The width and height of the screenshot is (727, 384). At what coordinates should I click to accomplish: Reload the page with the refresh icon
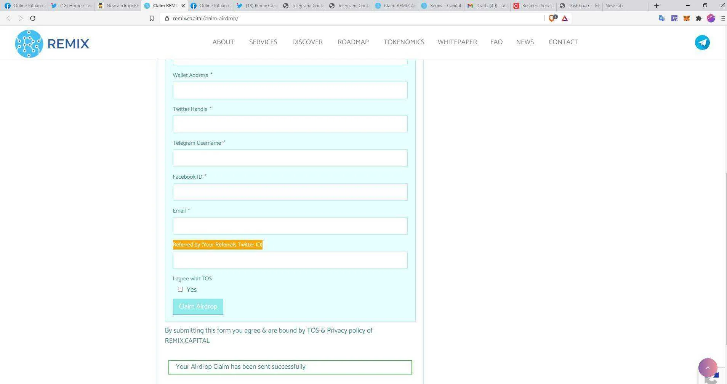tap(33, 18)
